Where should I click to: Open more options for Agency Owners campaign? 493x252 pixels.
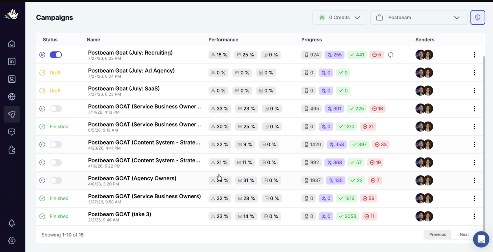(474, 181)
